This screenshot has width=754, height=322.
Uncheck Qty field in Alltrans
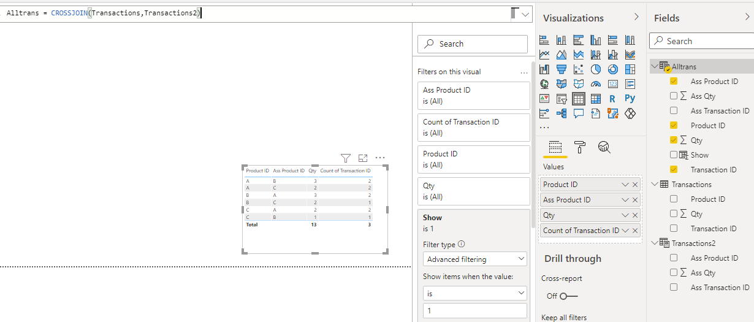point(674,140)
